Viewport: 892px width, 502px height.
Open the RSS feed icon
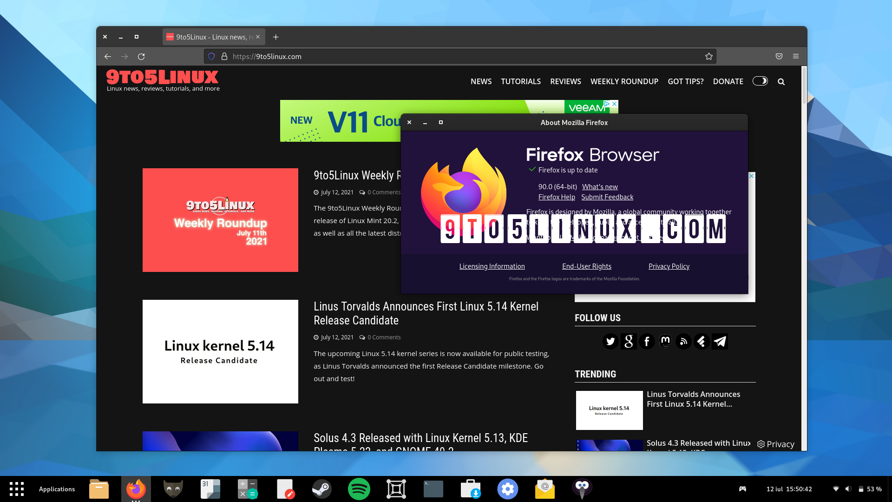click(x=683, y=341)
